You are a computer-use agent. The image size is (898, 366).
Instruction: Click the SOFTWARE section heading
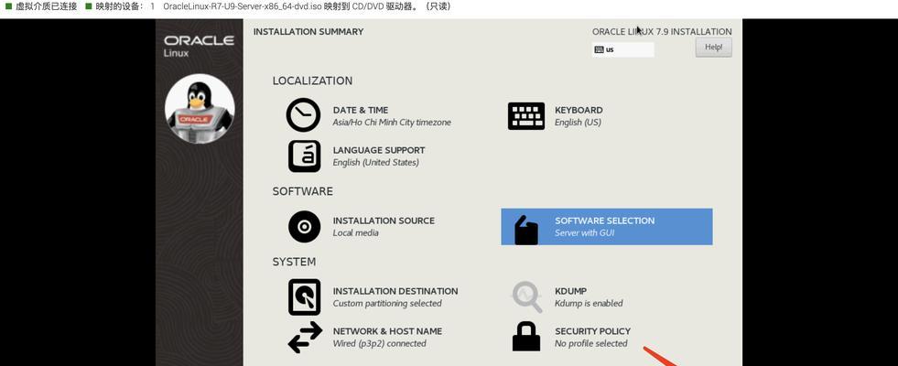click(x=302, y=191)
